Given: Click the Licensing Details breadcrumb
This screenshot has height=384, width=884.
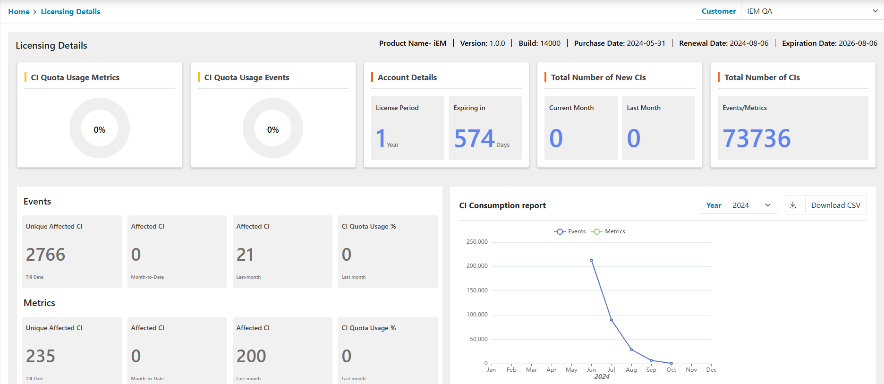Looking at the screenshot, I should 70,12.
